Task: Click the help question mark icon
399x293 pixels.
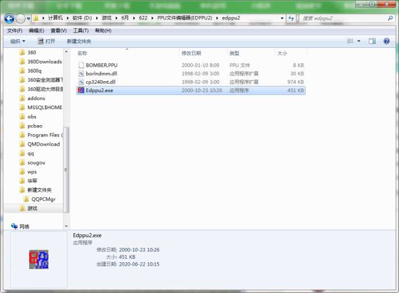Action: (386, 41)
